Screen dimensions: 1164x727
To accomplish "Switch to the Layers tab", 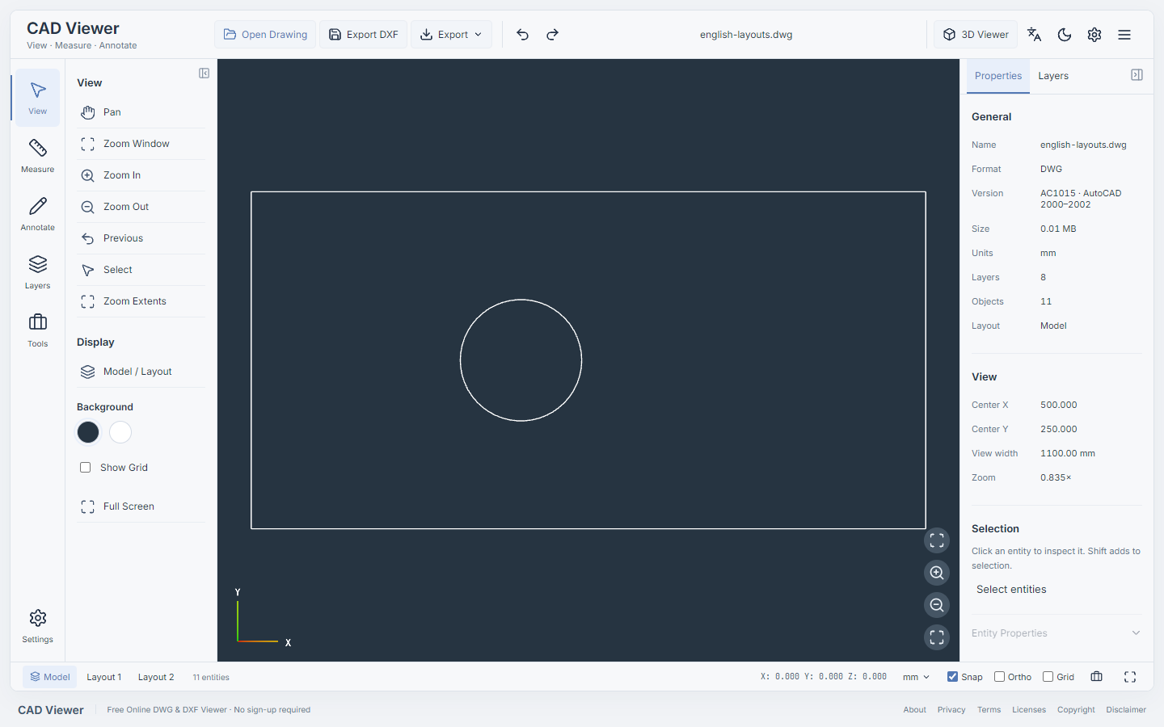I will (x=1053, y=76).
